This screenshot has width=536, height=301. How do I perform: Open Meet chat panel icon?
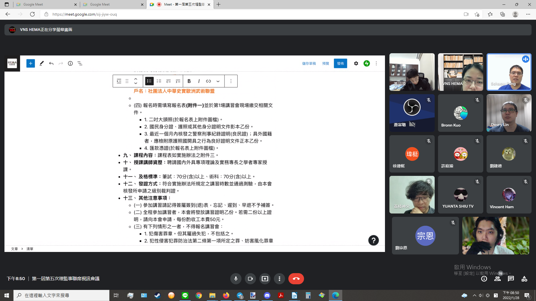(x=511, y=279)
